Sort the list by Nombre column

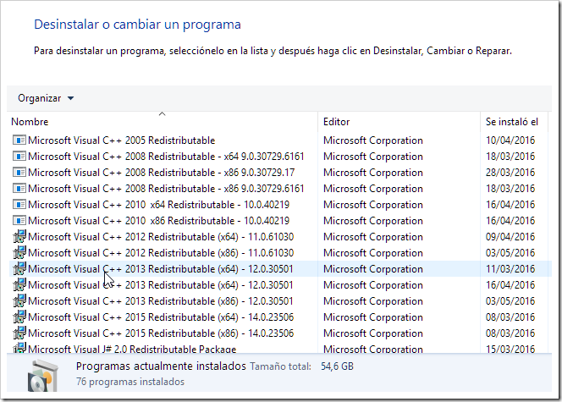pos(30,122)
